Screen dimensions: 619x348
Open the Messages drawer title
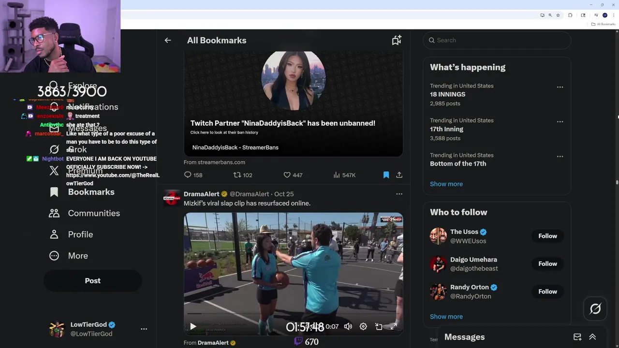point(464,337)
